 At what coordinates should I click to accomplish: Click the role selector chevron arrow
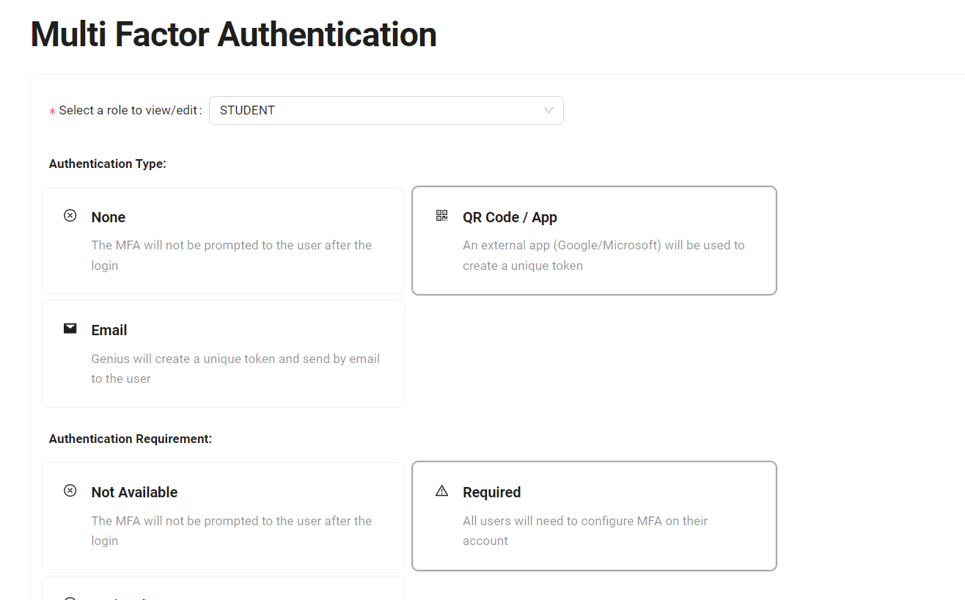548,110
